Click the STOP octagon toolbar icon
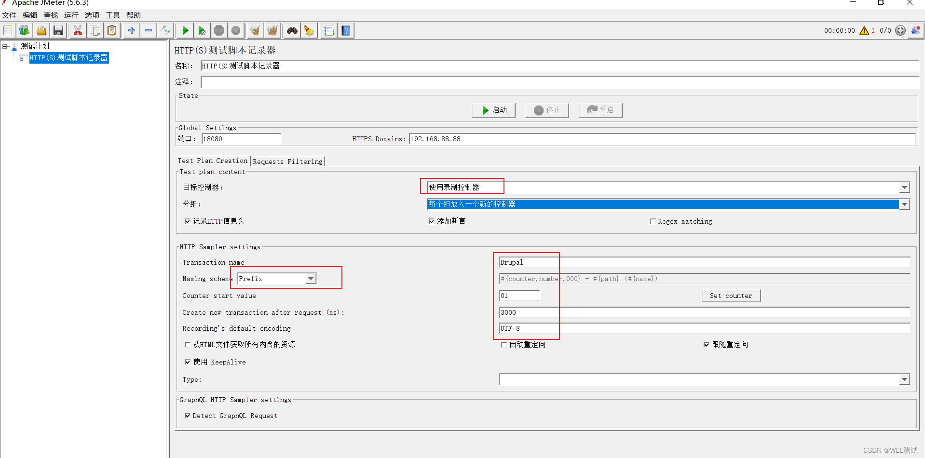 point(219,31)
